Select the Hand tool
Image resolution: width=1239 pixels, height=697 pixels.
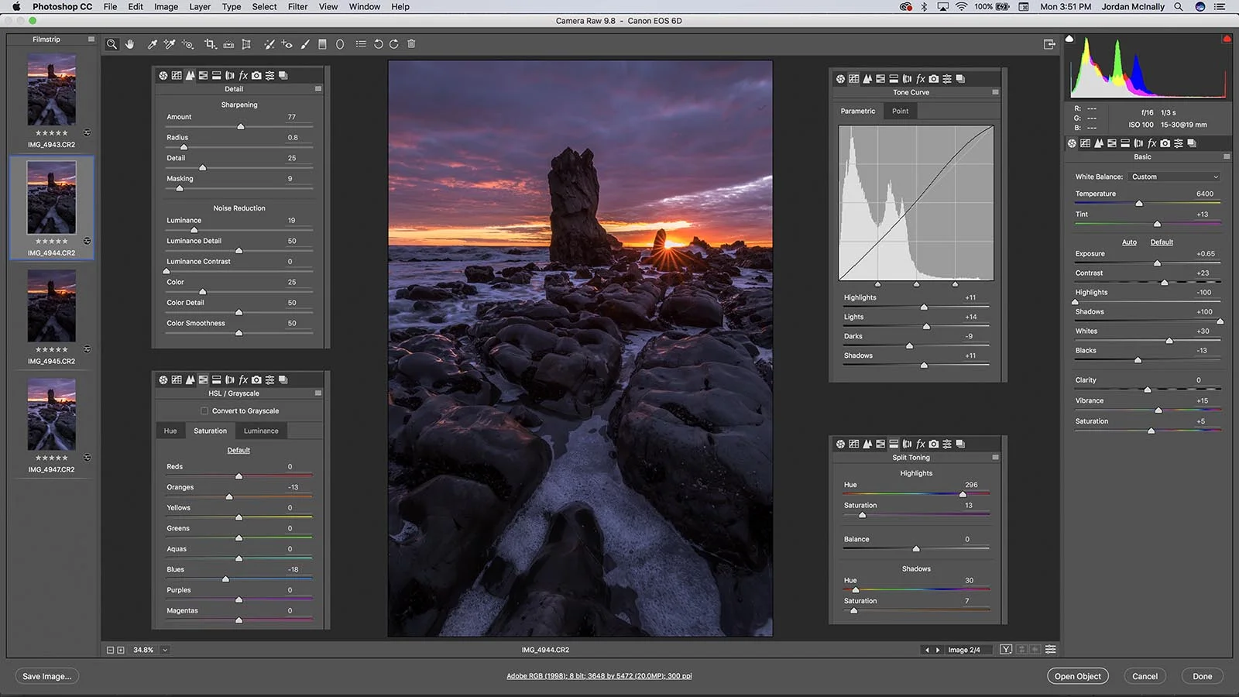point(130,44)
